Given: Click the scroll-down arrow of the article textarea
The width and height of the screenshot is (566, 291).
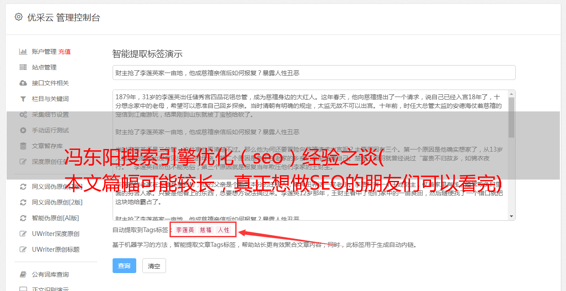Looking at the screenshot, I should 512,216.
